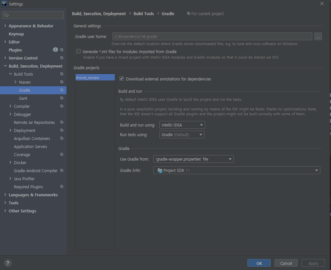Expand the Compiler node
The width and height of the screenshot is (331, 270).
pyautogui.click(x=10, y=106)
